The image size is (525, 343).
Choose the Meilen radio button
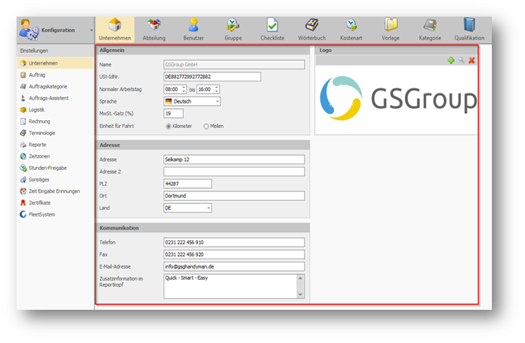(x=206, y=126)
